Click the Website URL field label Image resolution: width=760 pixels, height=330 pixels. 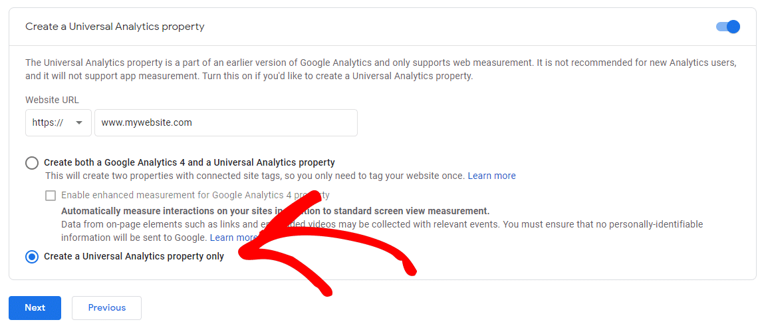[53, 100]
